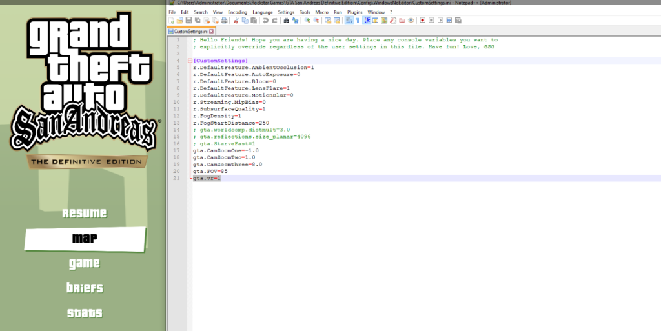Toggle the Show indent guide button
Image resolution: width=661 pixels, height=331 pixels.
click(x=367, y=21)
